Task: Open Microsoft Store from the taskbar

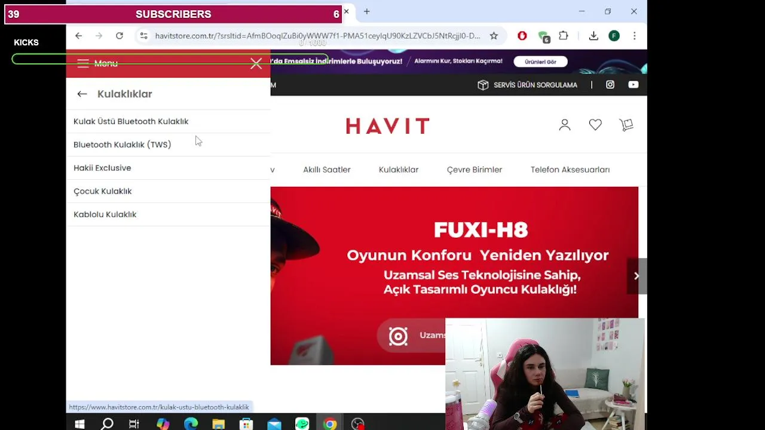Action: (246, 424)
